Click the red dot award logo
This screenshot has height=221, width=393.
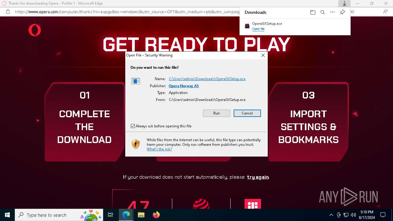(x=201, y=204)
